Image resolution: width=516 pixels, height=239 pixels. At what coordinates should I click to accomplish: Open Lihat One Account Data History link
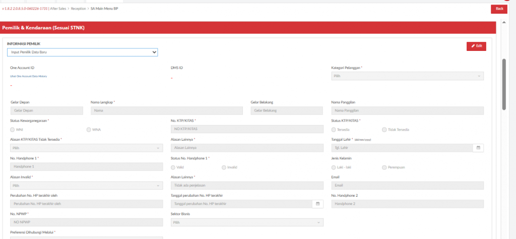point(28,76)
